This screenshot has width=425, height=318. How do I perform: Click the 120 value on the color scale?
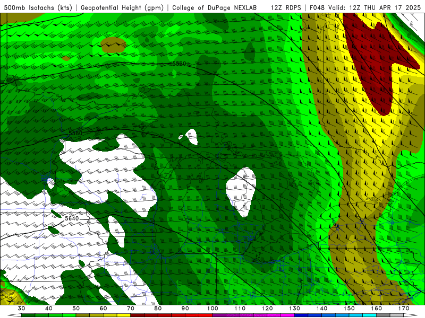point(267,308)
